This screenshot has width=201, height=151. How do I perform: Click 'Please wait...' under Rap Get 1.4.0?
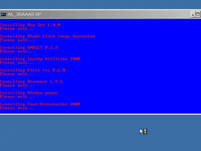(17, 29)
